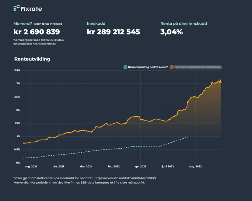Click the kr 289 212 545 amount

coord(113,32)
